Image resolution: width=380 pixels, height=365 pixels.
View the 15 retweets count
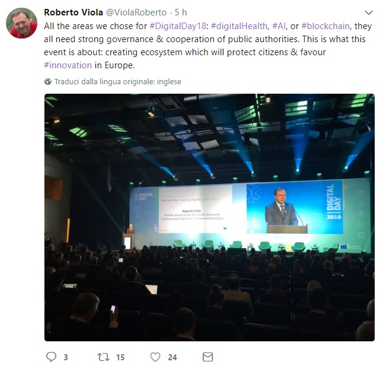tap(120, 357)
